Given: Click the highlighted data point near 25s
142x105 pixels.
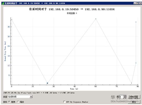Looking at the screenshot, I should click(47, 83).
